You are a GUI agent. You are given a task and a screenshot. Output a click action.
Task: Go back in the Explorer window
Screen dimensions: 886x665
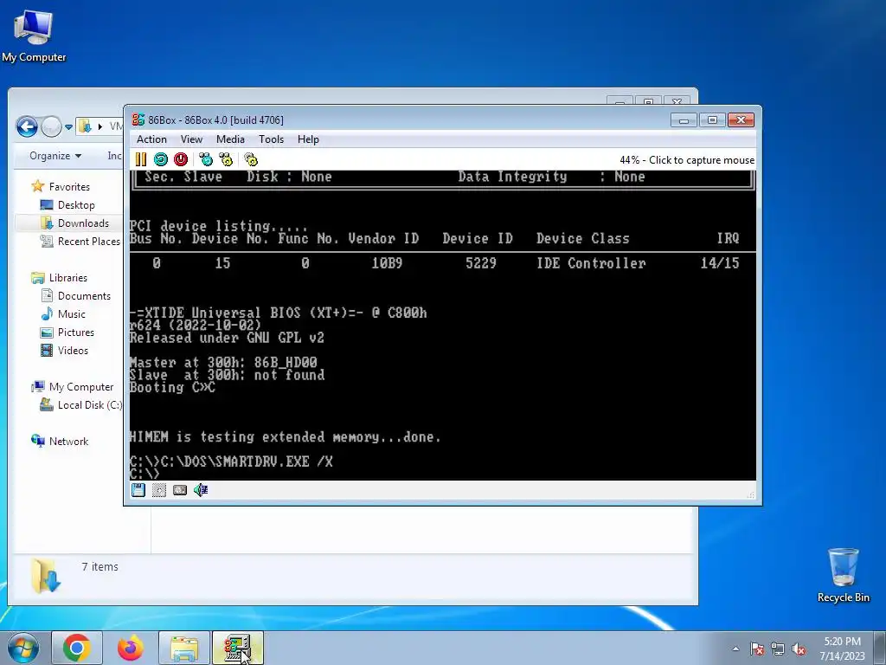(x=27, y=126)
